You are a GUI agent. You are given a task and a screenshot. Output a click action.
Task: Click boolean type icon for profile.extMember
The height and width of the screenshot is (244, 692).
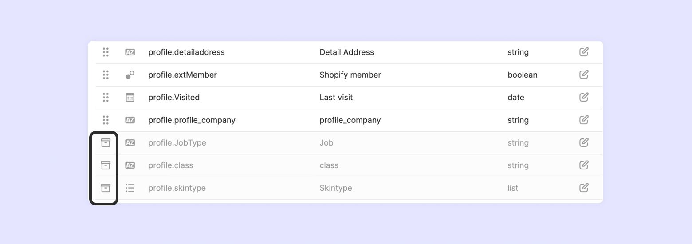point(130,75)
